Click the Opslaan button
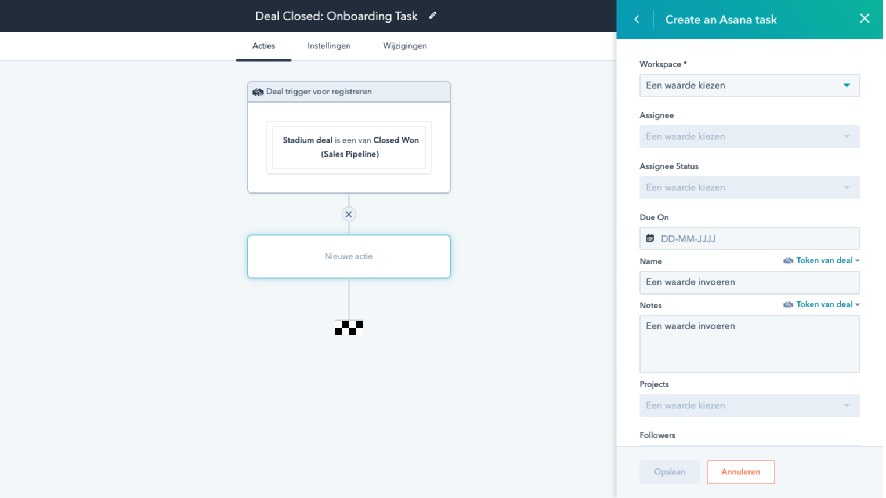Image resolution: width=886 pixels, height=498 pixels. point(669,472)
